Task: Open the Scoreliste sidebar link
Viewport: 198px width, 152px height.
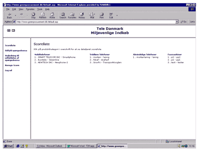Action: click(10, 45)
